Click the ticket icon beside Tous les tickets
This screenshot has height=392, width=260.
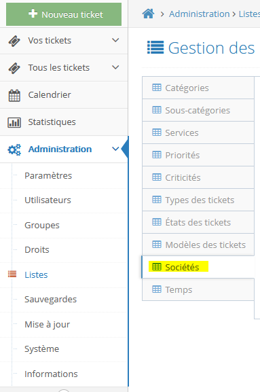[14, 68]
